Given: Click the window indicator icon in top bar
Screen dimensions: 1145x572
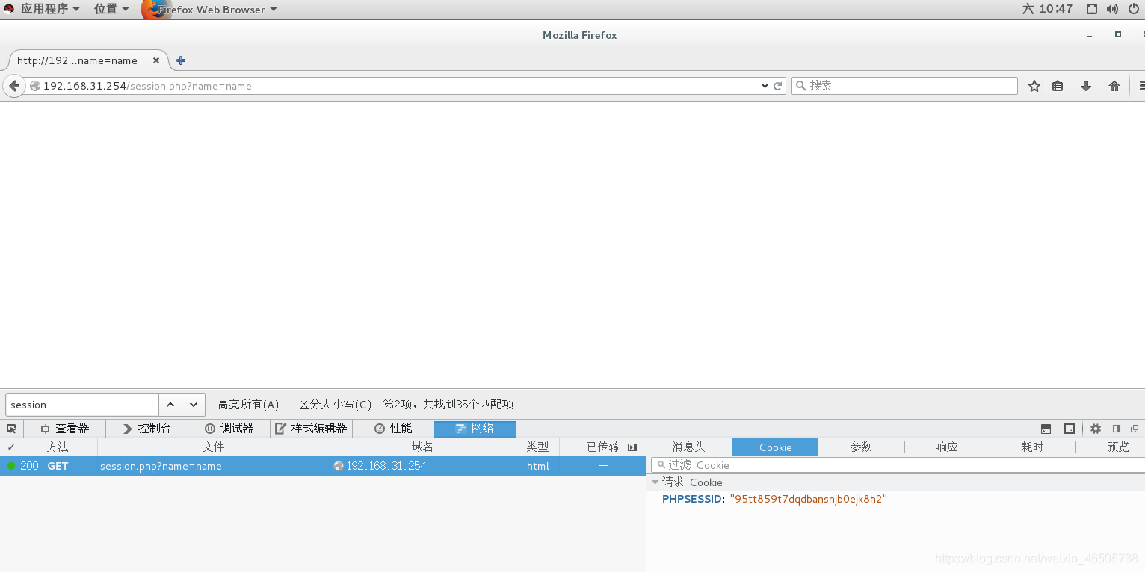Looking at the screenshot, I should 1092,9.
